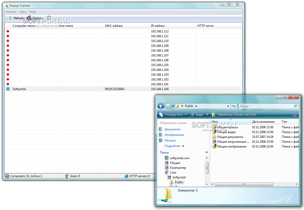Open recent pages dropdown beside Forward button
The image size is (304, 210).
[173, 106]
